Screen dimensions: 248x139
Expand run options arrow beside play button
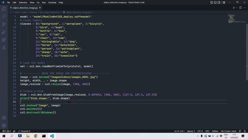tap(237, 8)
